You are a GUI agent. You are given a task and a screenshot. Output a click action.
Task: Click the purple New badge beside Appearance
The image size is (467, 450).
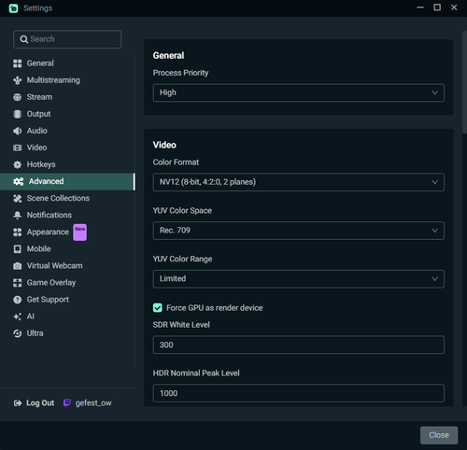click(80, 232)
